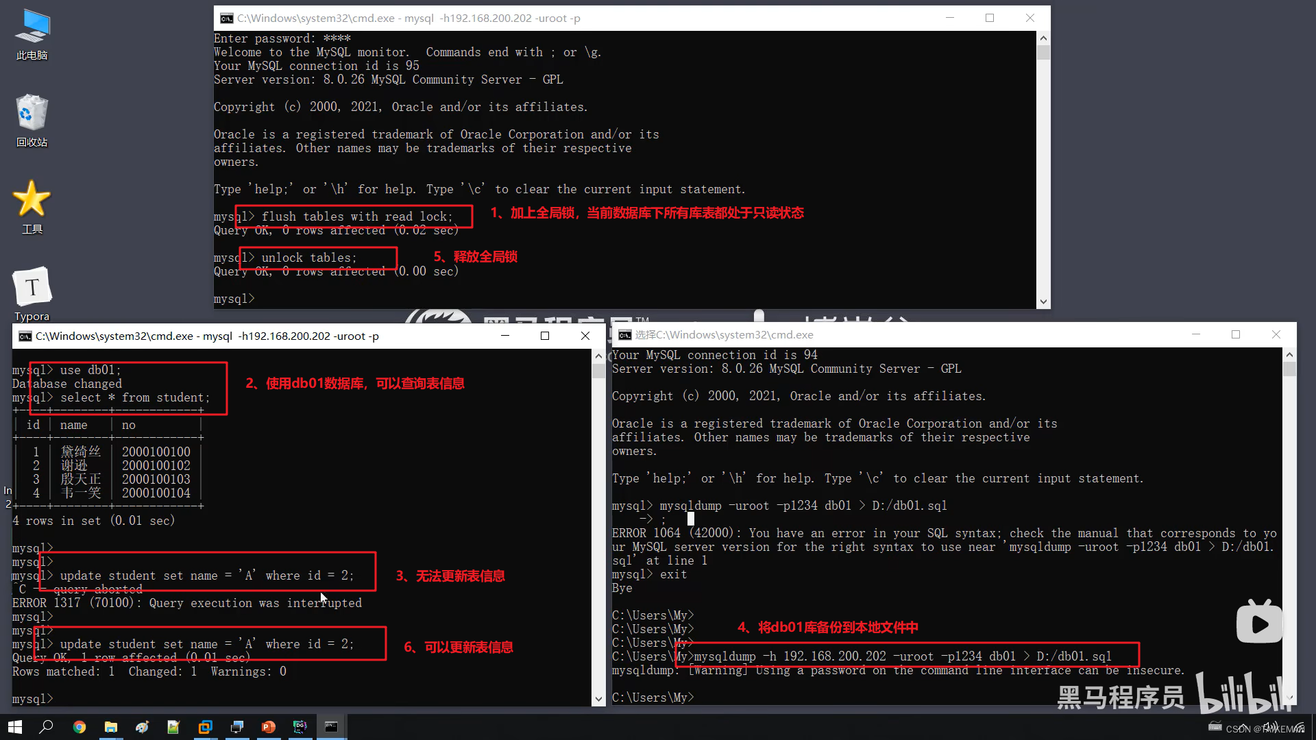Switch to the active cmd.exe taskbar icon
Screen dimensions: 1316x740
click(332, 726)
